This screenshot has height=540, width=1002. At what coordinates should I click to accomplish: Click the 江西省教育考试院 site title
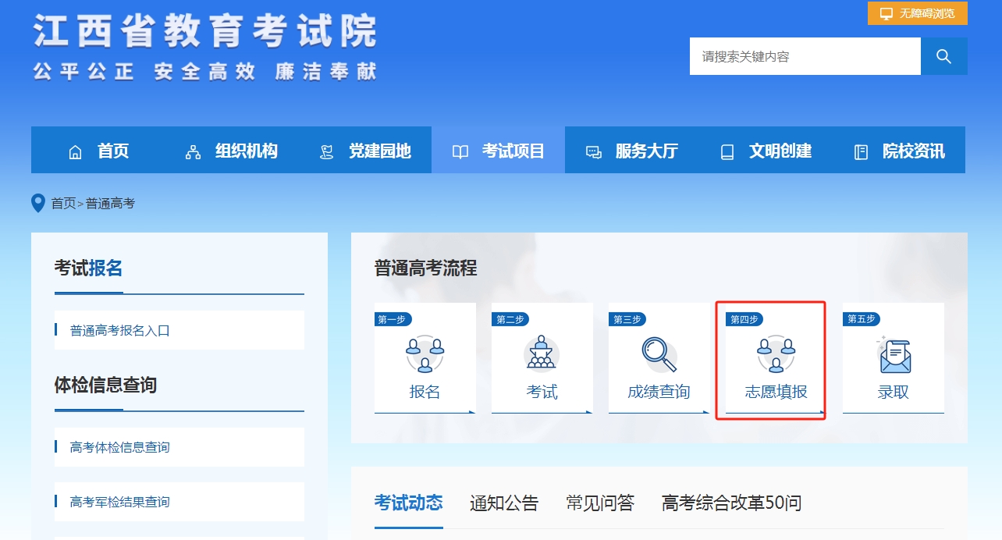coord(205,30)
